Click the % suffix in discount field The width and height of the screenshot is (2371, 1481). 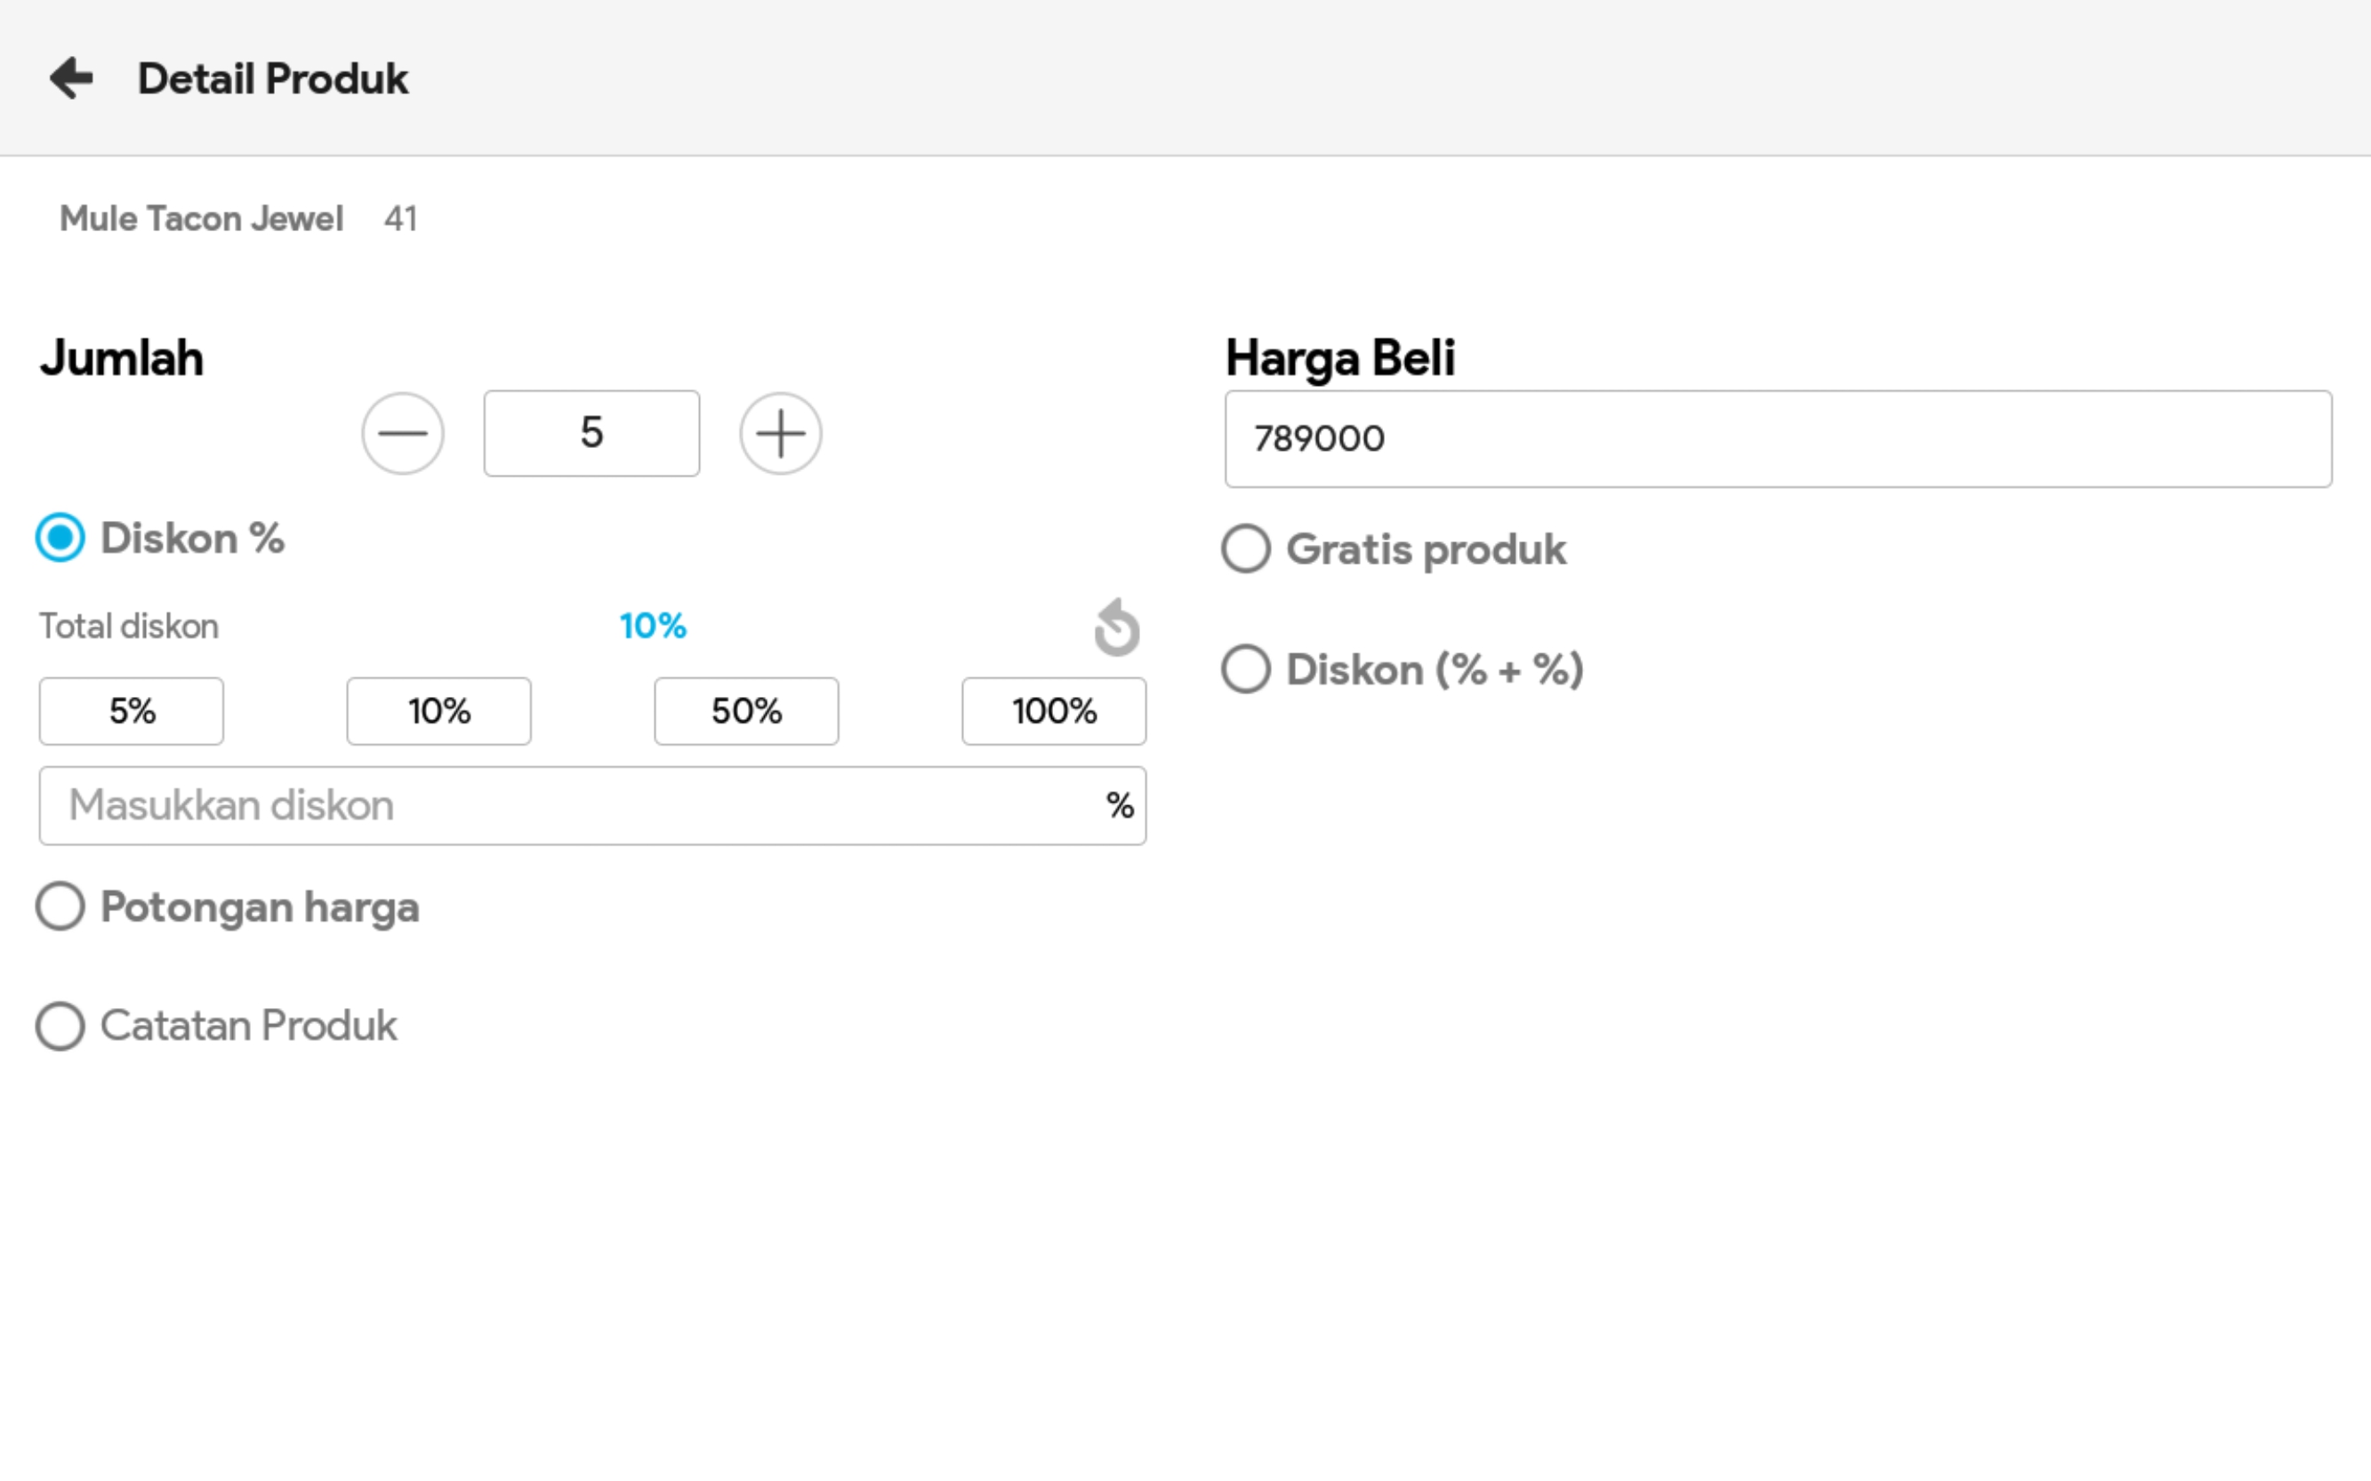point(1120,806)
